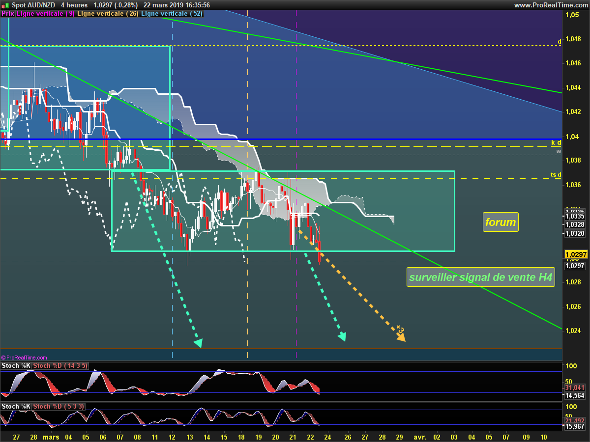Click the 13 date label on time axis
590x442 pixels.
pos(189,436)
